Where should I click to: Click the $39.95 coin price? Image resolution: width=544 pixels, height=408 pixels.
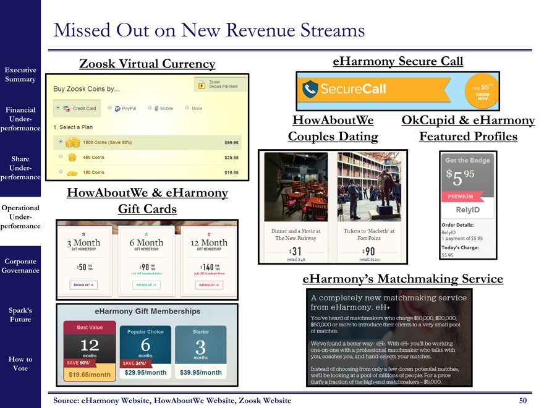tap(231, 158)
